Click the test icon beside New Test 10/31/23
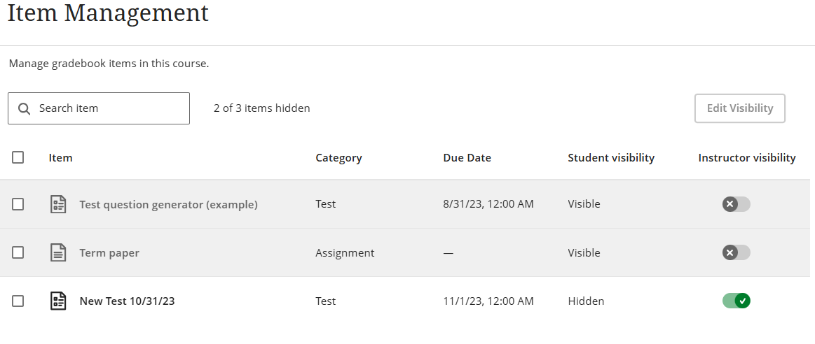Screen dimensions: 815x344 (59, 301)
